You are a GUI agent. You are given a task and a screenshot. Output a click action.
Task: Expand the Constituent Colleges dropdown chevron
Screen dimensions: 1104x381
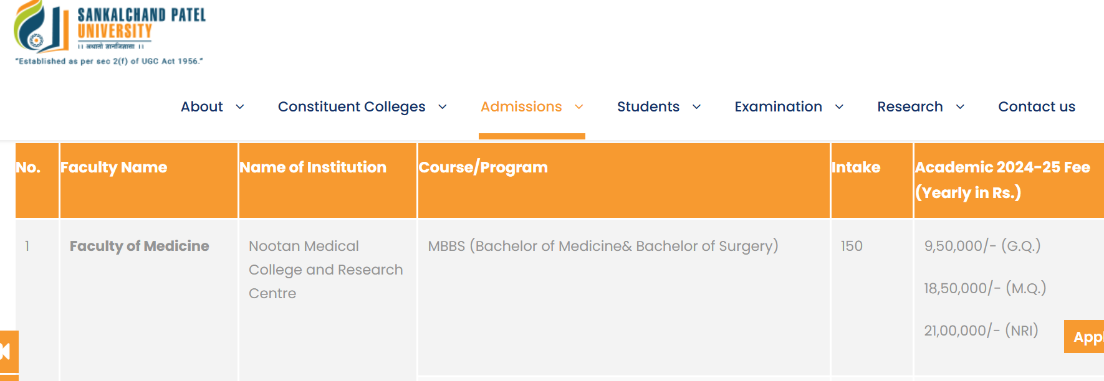point(443,107)
